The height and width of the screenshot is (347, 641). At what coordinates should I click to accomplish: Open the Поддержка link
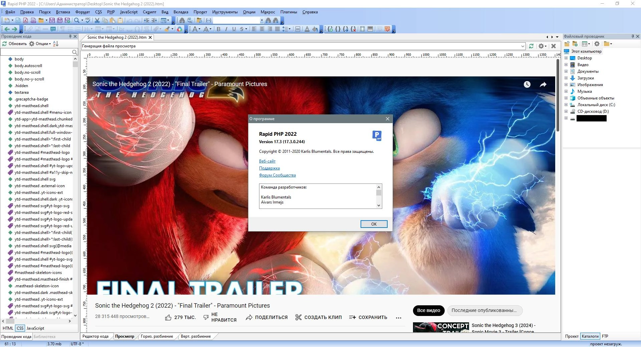click(269, 168)
